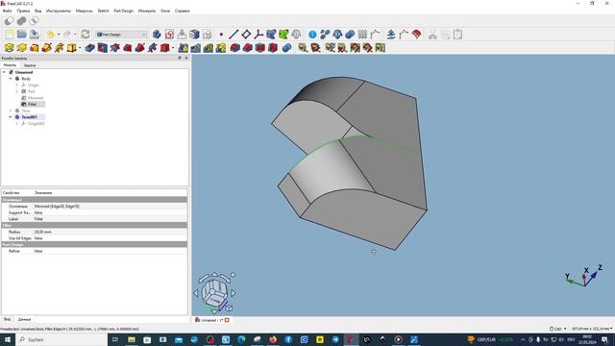Create a new sketch with the red sketch icon
The image size is (615, 346).
(169, 35)
